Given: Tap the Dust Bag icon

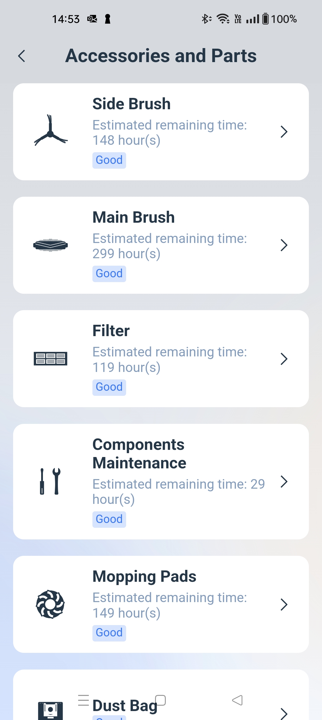Looking at the screenshot, I should (x=50, y=710).
